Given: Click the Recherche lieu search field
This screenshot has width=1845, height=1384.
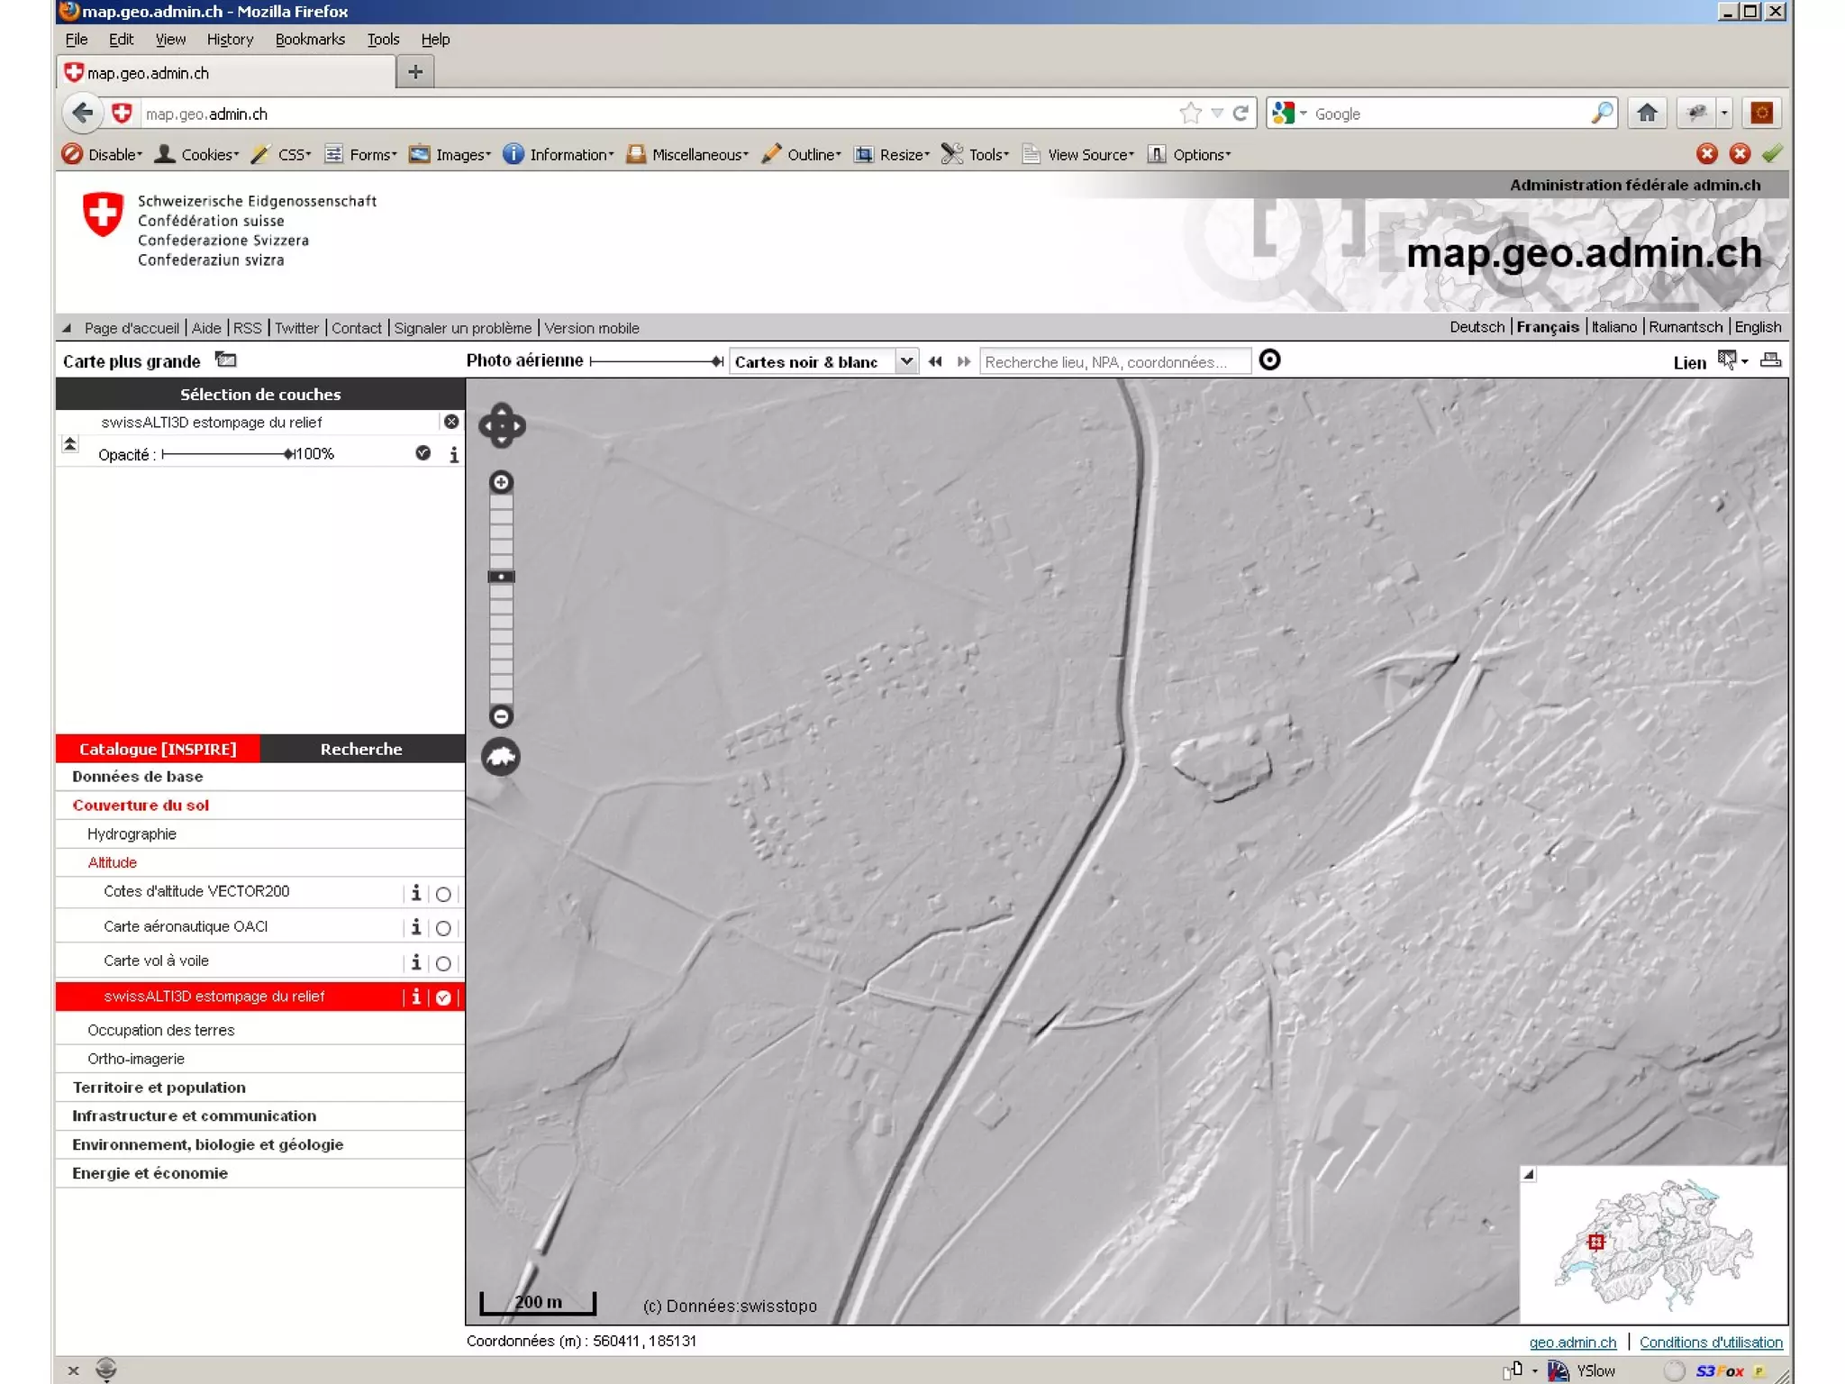Looking at the screenshot, I should coord(1113,361).
